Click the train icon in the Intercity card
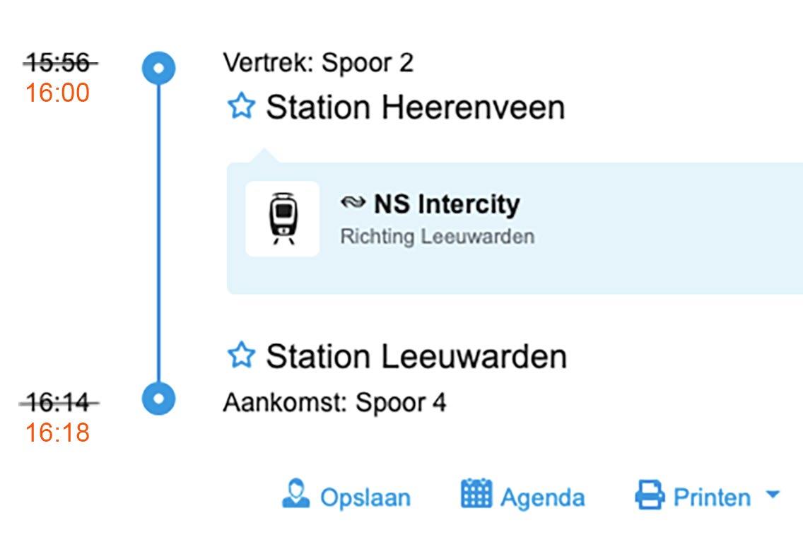The width and height of the screenshot is (803, 542). pyautogui.click(x=283, y=218)
